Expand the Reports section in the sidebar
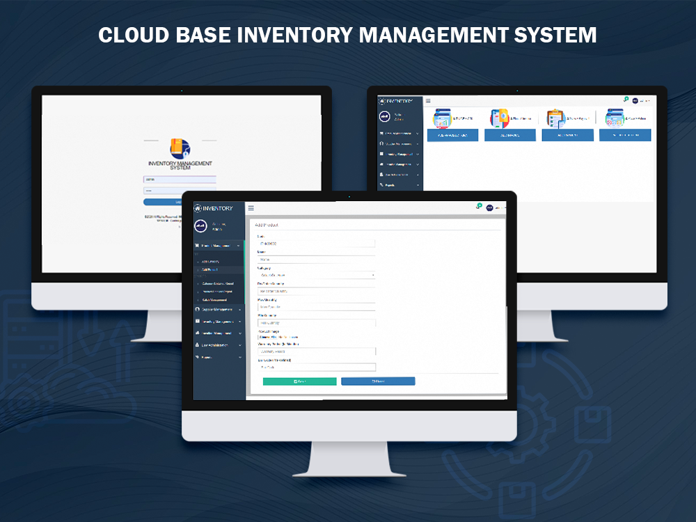 (239, 356)
